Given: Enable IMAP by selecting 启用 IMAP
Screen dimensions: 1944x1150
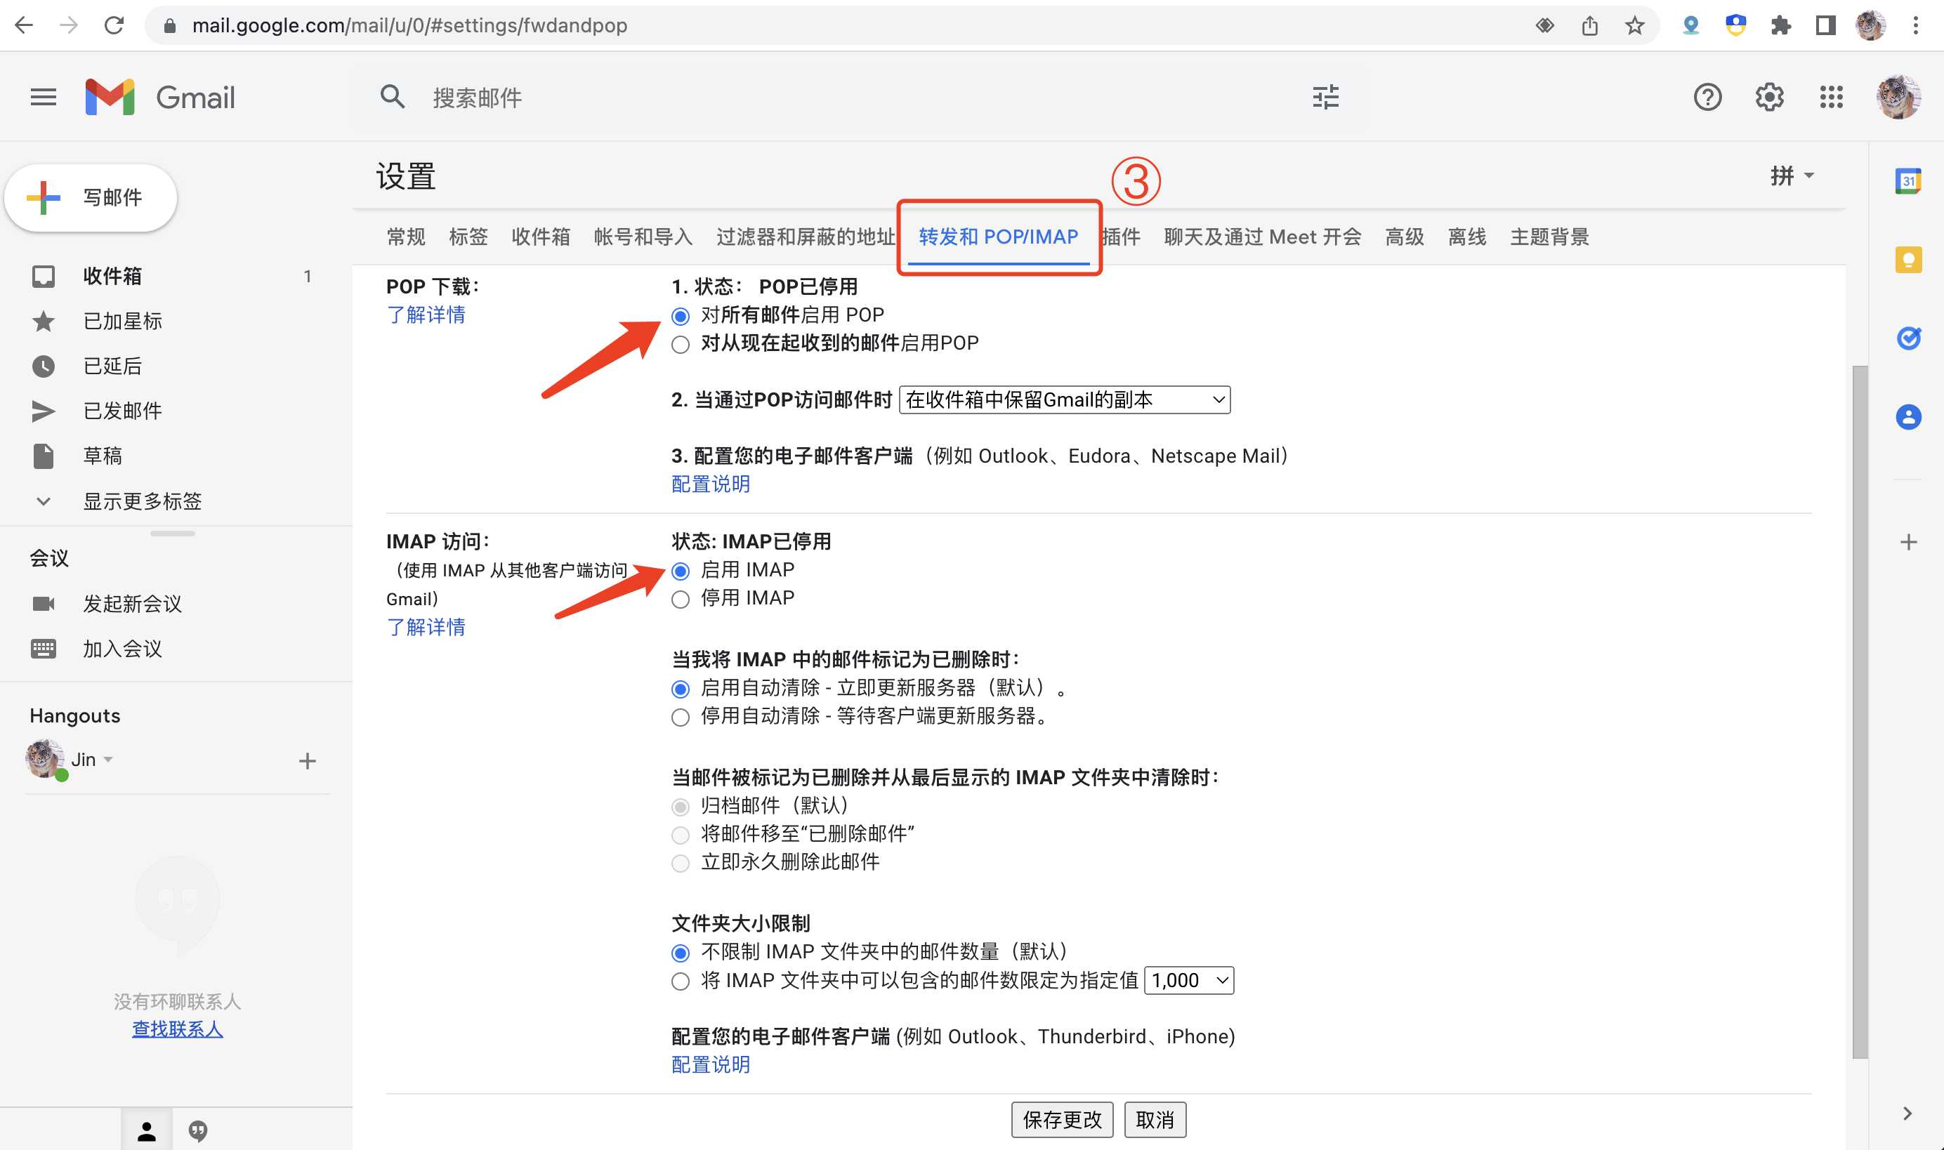Looking at the screenshot, I should [x=680, y=571].
